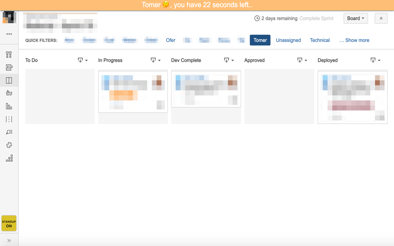Open the stacked blocks icon in sidebar

(9, 158)
